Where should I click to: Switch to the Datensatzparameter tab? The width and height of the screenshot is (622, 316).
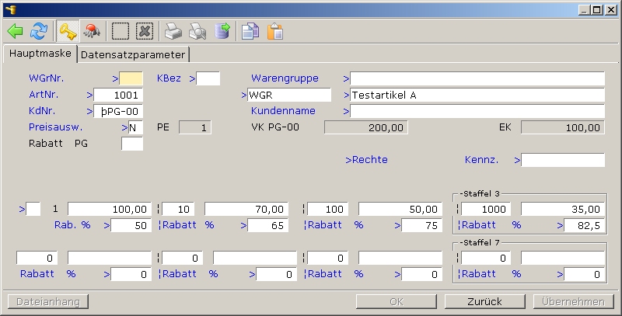click(x=133, y=55)
